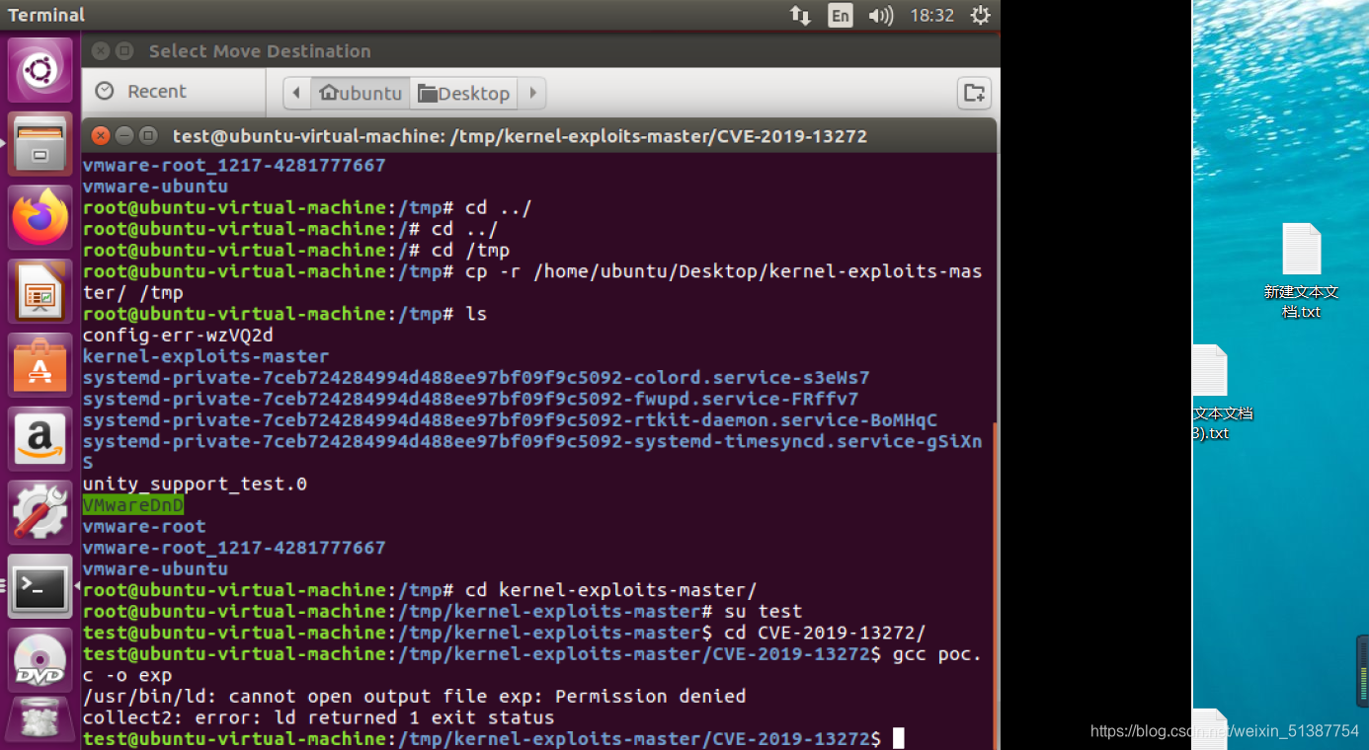
Task: Open the Files manager in the launcher
Action: click(x=40, y=144)
